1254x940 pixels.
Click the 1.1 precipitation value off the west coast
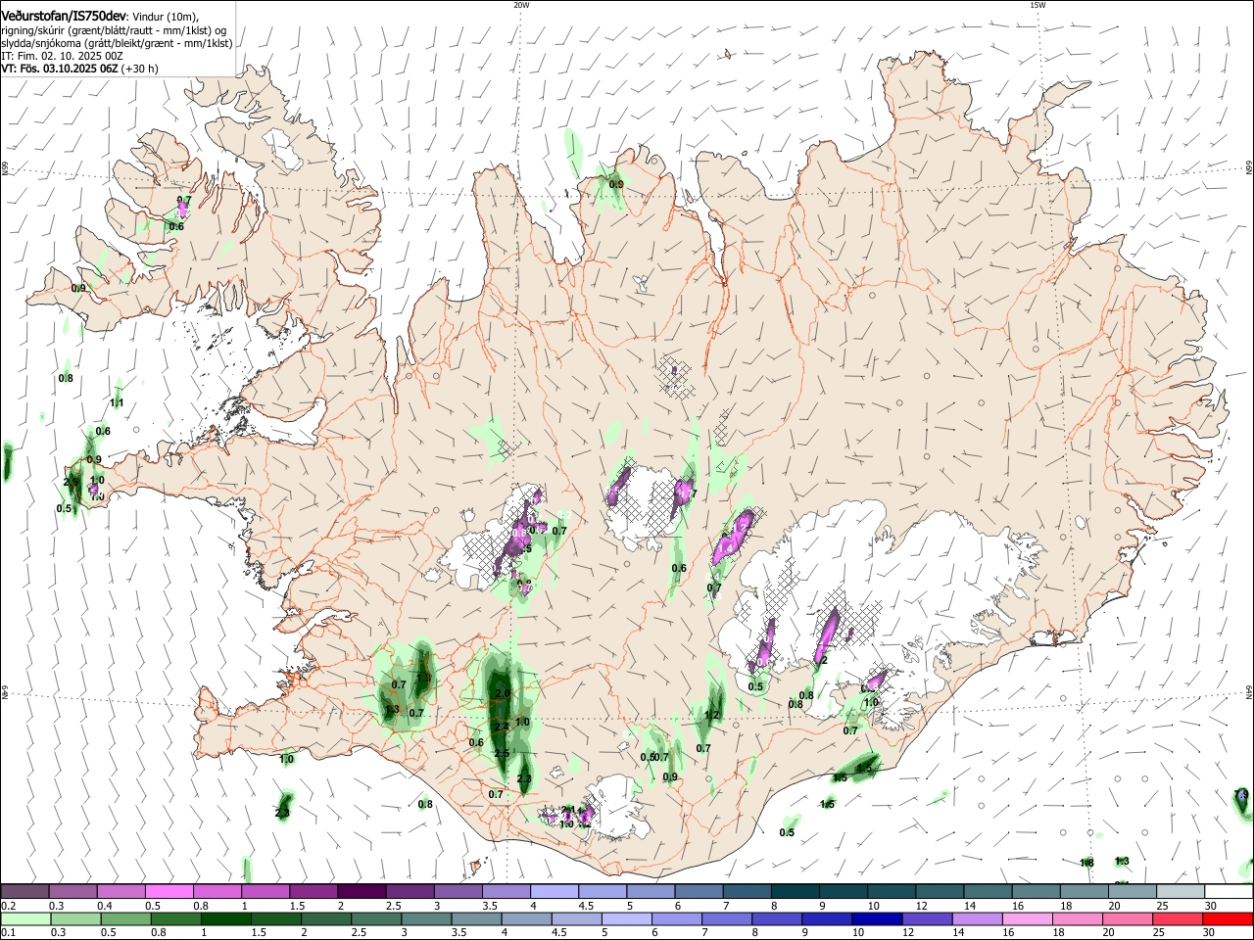[x=117, y=402]
